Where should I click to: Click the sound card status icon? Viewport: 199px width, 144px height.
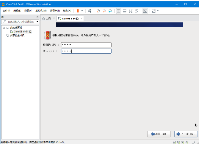[187, 142]
